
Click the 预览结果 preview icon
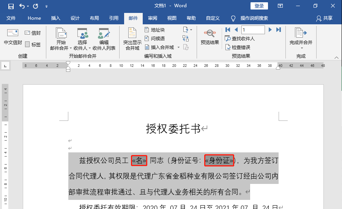(210, 33)
